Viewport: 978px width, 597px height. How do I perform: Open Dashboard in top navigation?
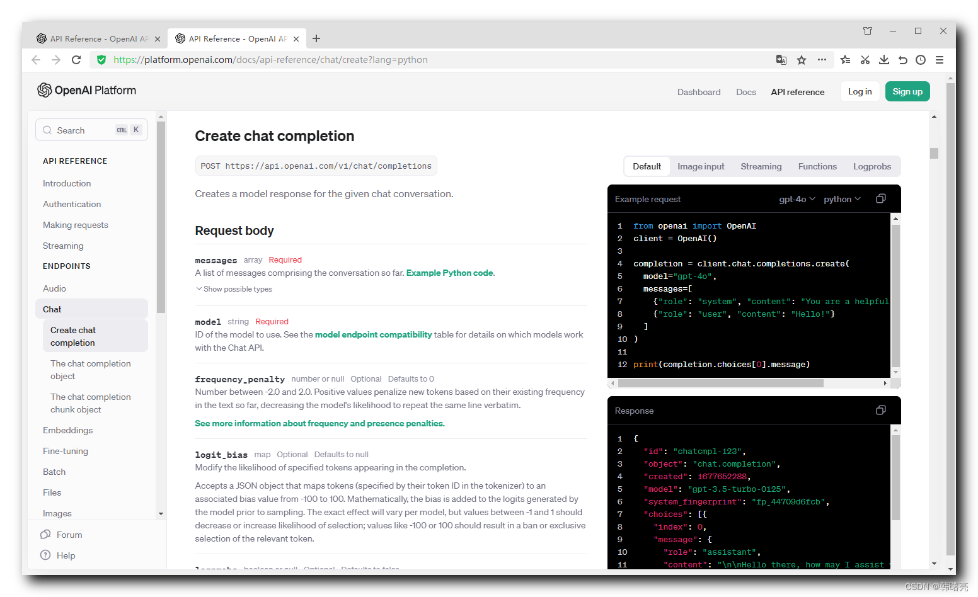(x=699, y=92)
